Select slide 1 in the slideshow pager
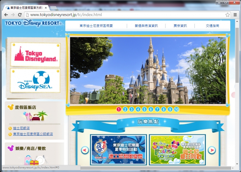241x172 pixels. click(x=118, y=109)
